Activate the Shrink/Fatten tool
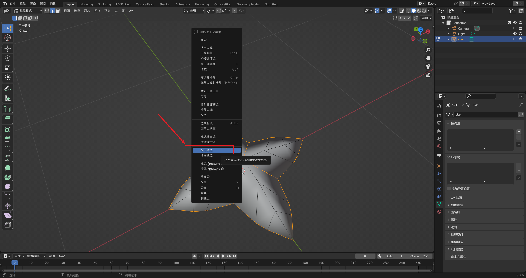 pos(8,206)
